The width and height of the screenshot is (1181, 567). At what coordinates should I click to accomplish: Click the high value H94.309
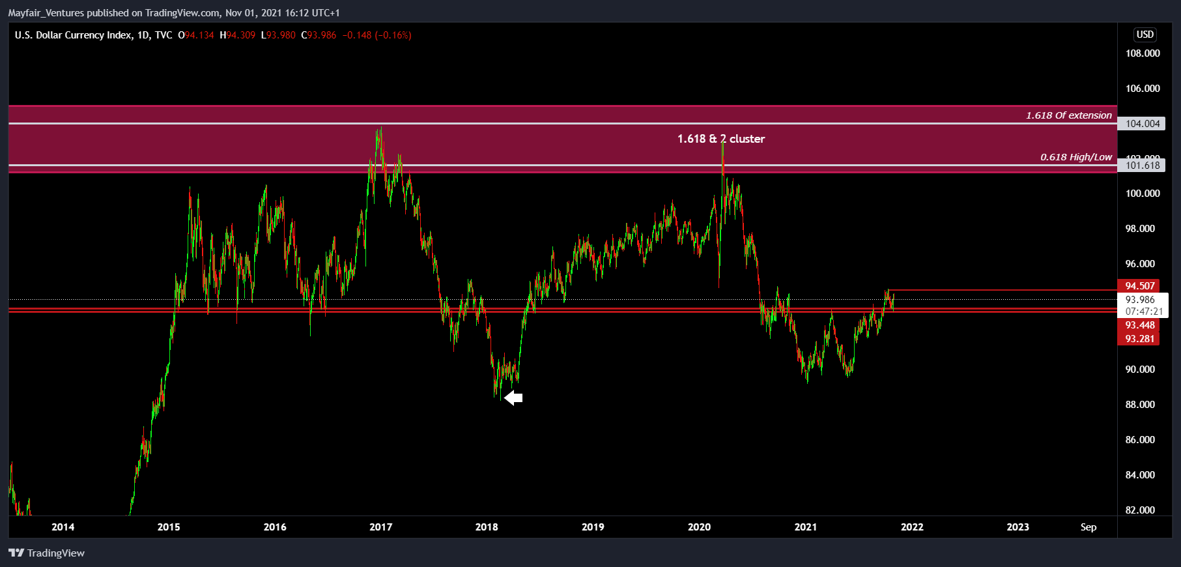[238, 35]
